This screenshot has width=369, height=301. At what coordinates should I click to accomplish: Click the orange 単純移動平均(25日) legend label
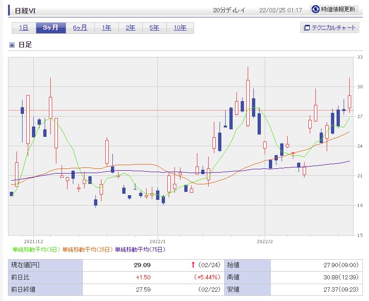click(x=87, y=249)
